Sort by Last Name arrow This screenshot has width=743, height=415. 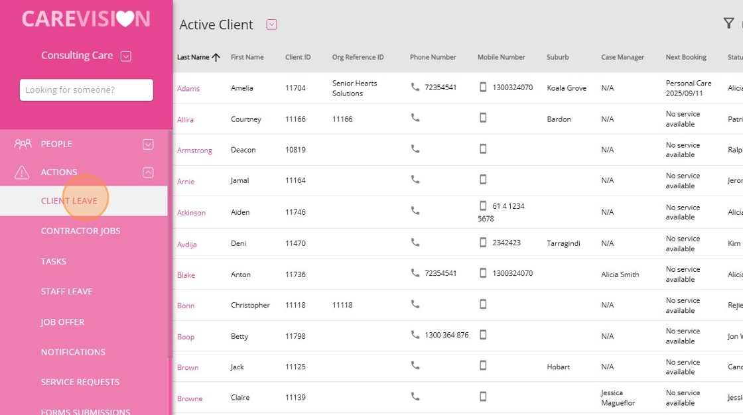pyautogui.click(x=216, y=58)
